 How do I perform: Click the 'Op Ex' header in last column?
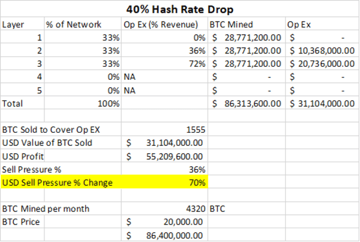322,24
